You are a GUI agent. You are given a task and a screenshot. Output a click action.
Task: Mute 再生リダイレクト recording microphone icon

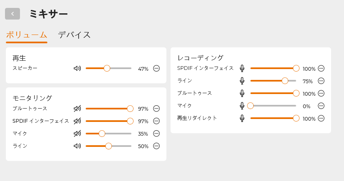pyautogui.click(x=242, y=119)
